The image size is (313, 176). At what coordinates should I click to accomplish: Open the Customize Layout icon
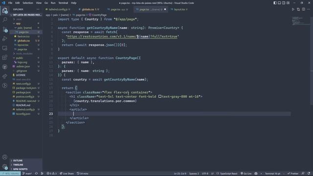tap(288, 3)
